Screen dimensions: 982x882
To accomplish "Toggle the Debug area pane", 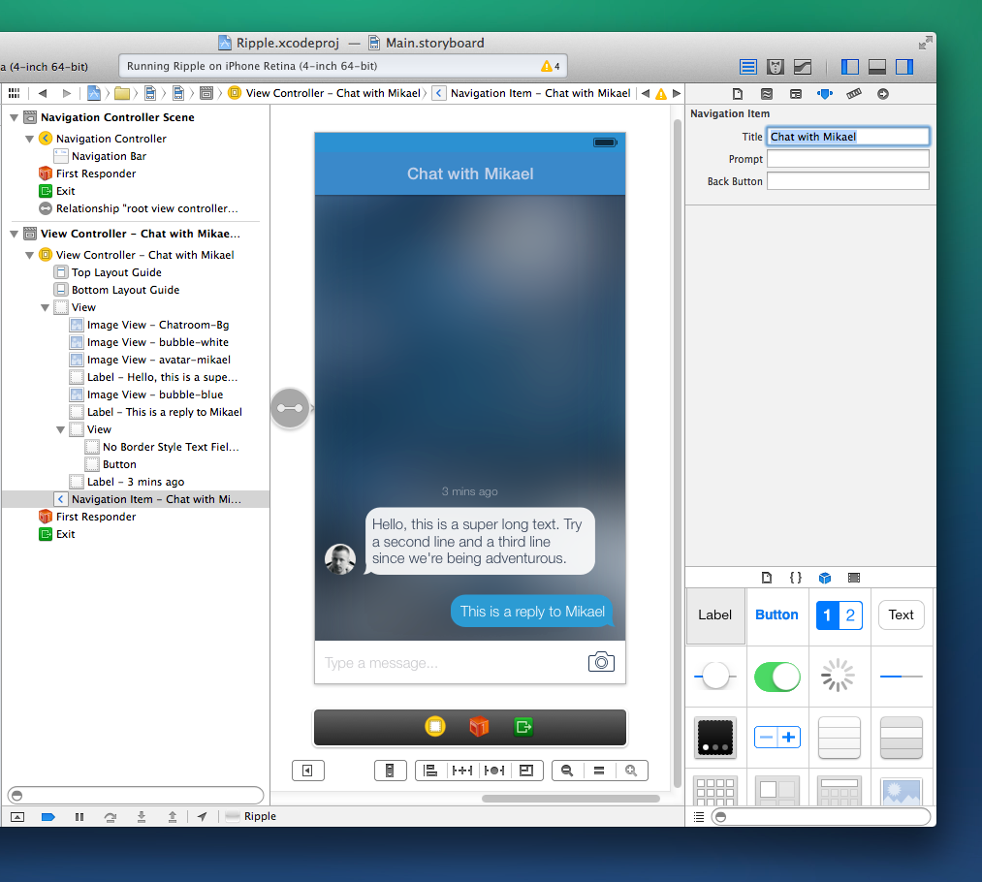I will 876,66.
